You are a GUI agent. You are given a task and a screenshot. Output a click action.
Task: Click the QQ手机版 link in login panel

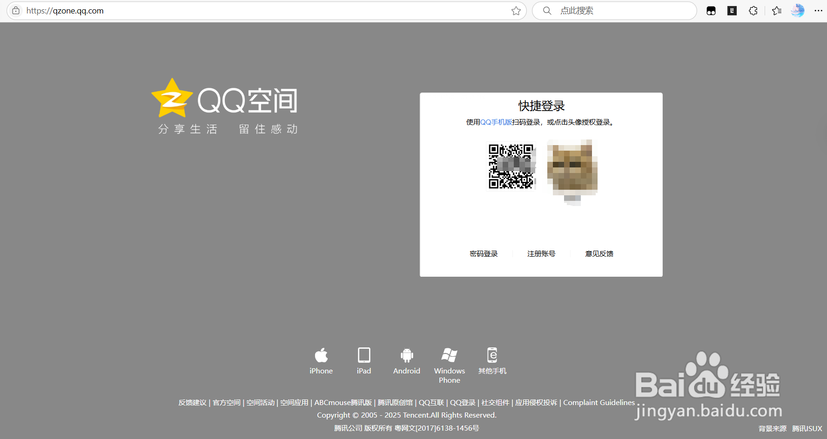pos(495,122)
